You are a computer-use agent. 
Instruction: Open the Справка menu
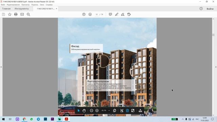49,5
